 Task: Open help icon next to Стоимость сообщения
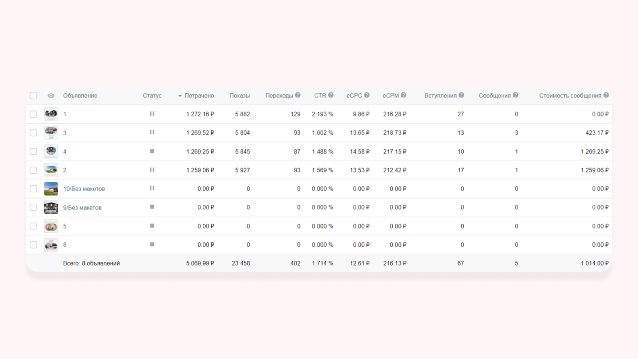[x=606, y=95]
